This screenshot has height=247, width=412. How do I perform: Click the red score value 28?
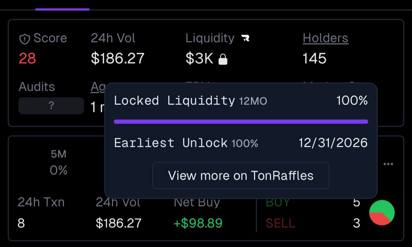click(27, 58)
